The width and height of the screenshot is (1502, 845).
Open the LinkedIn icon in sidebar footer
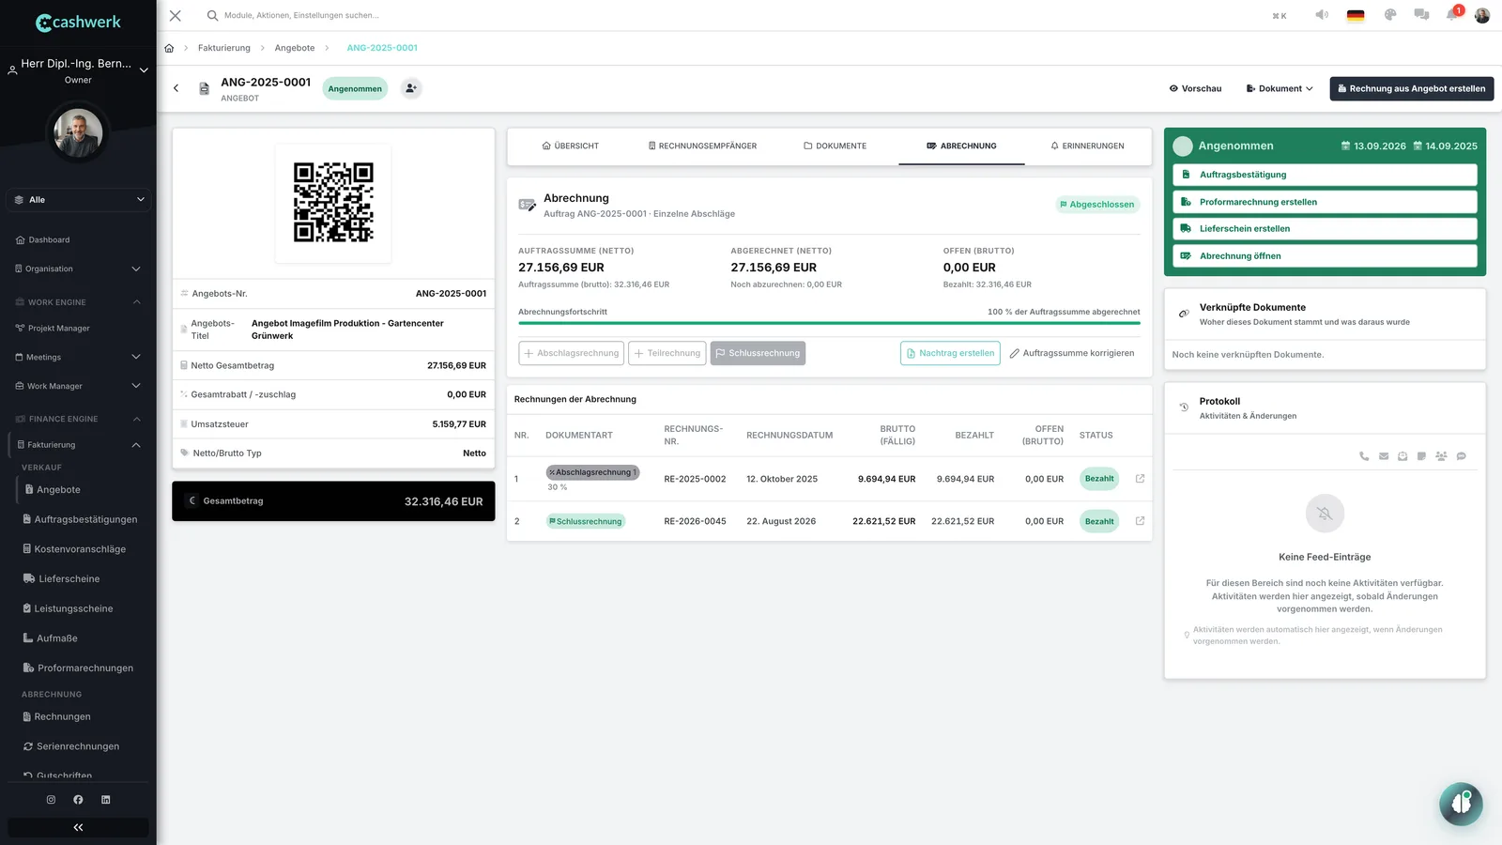coord(106,800)
